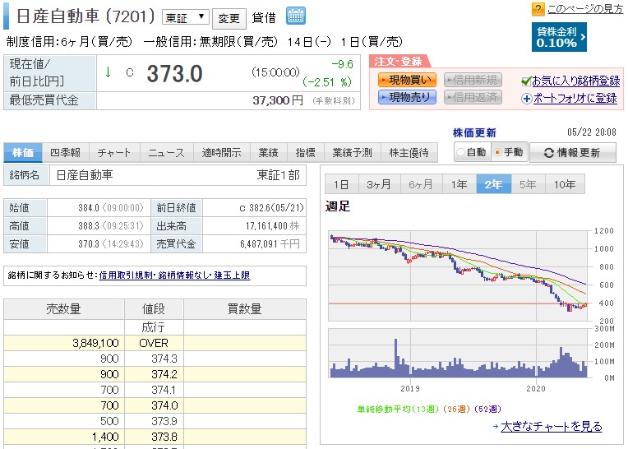
Task: Switch to the 適時開示 tab
Action: (x=221, y=153)
